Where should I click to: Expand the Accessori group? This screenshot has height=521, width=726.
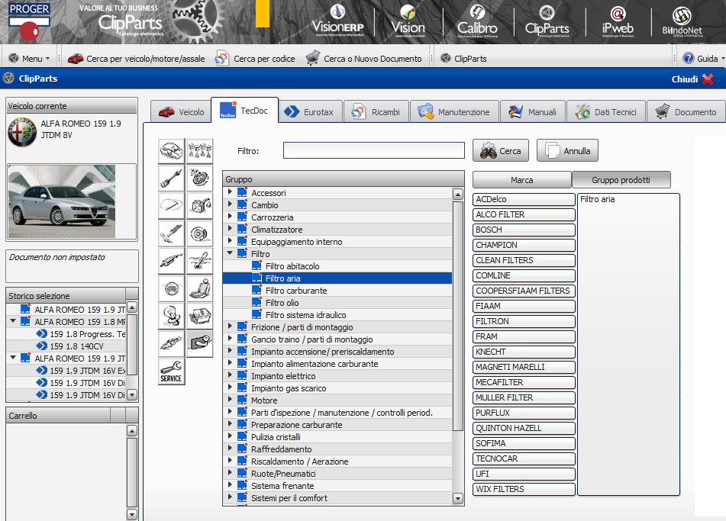tap(230, 192)
